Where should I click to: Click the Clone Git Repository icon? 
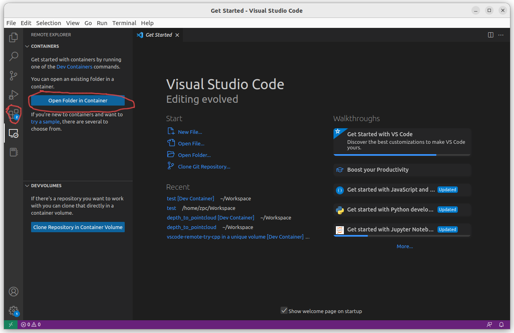coord(171,166)
